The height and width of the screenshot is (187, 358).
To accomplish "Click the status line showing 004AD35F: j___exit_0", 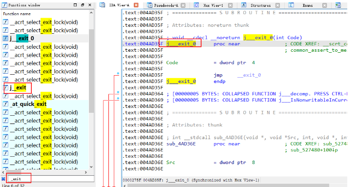I will [191, 180].
